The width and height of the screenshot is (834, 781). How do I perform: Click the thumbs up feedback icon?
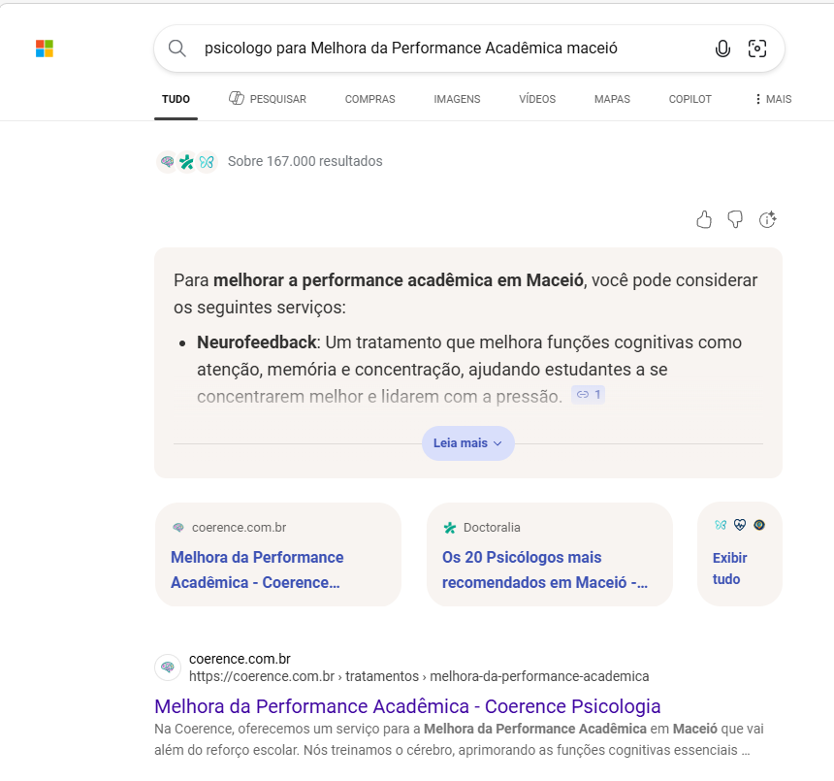704,219
